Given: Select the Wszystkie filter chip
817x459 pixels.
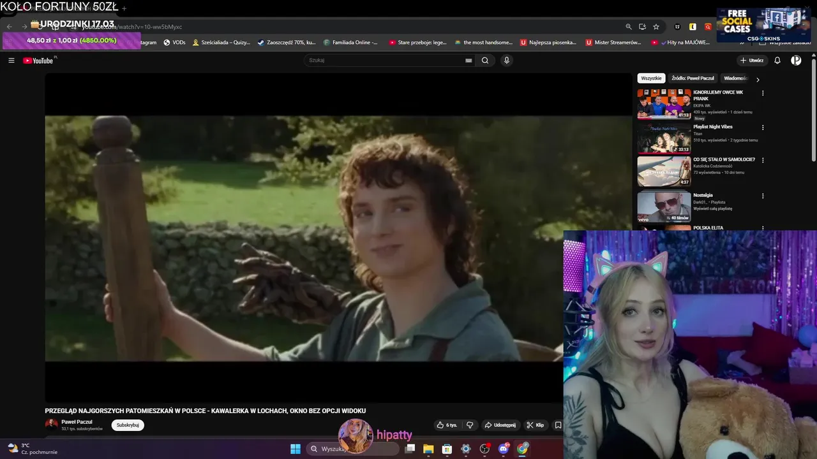Looking at the screenshot, I should click(x=651, y=78).
